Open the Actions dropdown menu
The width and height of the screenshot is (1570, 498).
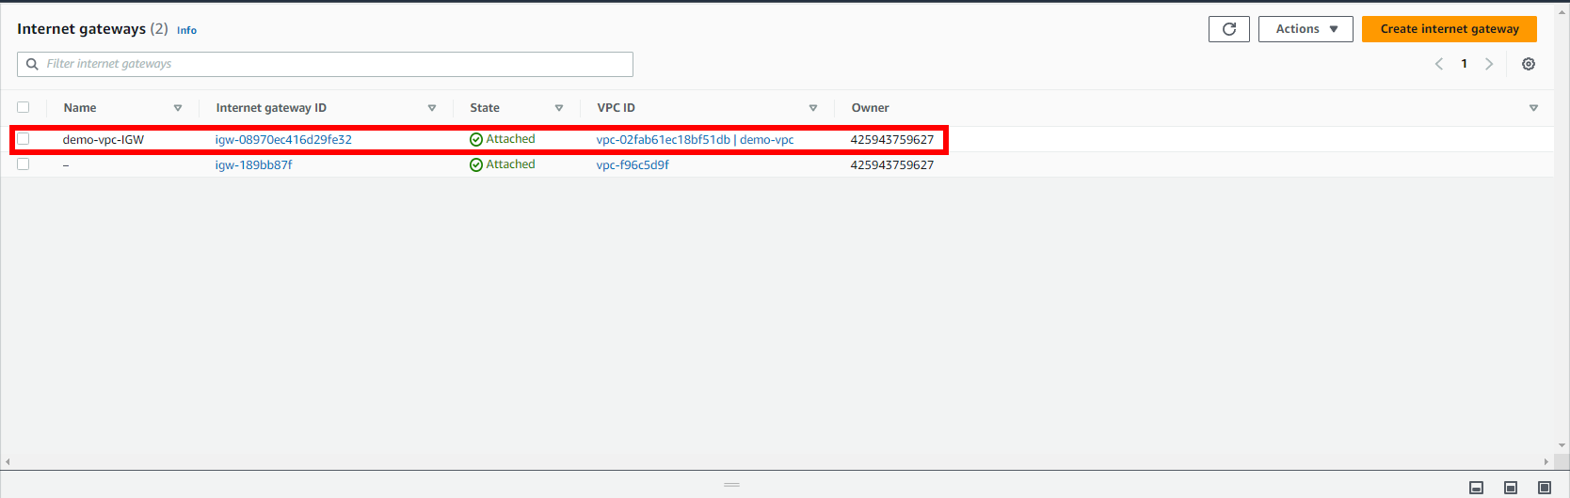(x=1306, y=29)
